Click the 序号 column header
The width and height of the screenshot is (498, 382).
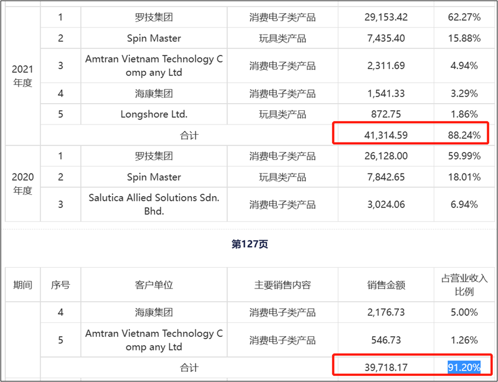pos(60,285)
